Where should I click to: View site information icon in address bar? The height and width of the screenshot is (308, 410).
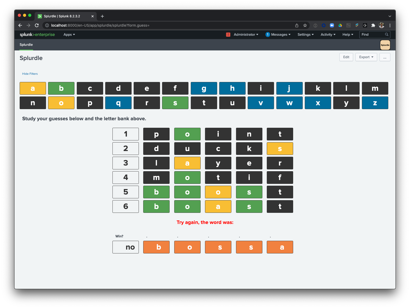[47, 25]
